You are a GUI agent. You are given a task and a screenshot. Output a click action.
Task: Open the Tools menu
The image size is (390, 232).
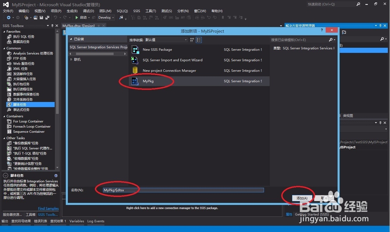click(x=151, y=11)
